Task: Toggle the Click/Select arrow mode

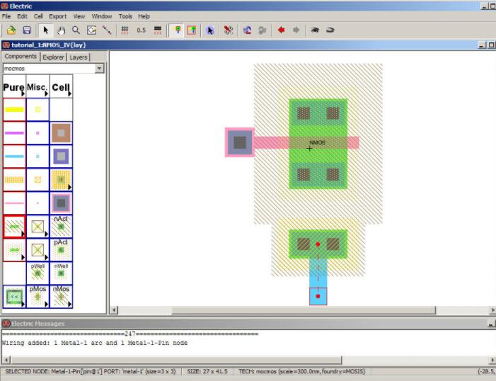Action: [x=45, y=30]
